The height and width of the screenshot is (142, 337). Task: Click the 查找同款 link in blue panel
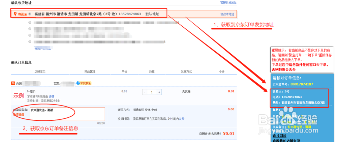pos(280,136)
